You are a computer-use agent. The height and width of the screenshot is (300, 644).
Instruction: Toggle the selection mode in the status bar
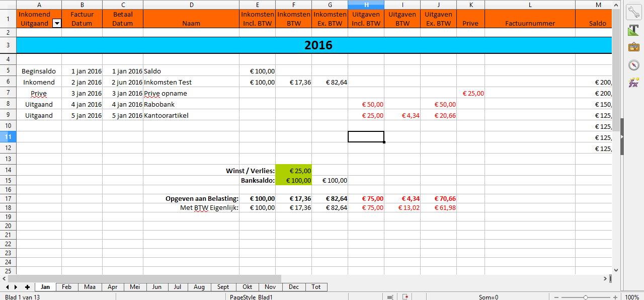pyautogui.click(x=390, y=297)
